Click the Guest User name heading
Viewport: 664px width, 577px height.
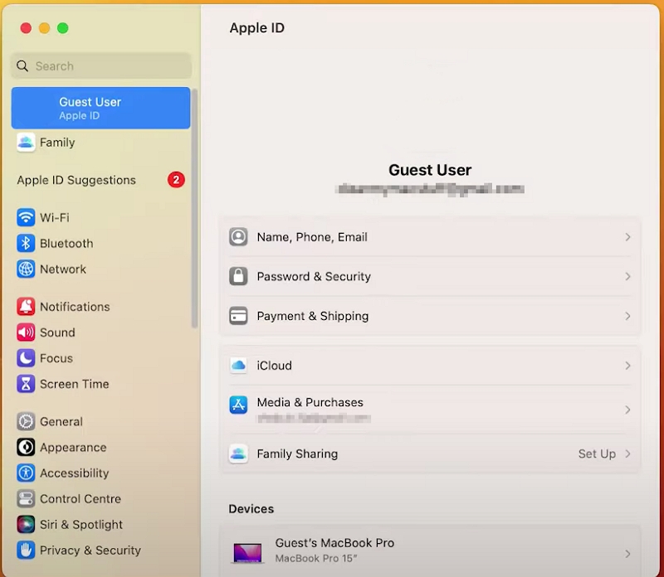pyautogui.click(x=430, y=170)
